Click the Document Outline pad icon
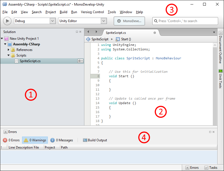This screenshot has height=171, width=224. point(221,33)
